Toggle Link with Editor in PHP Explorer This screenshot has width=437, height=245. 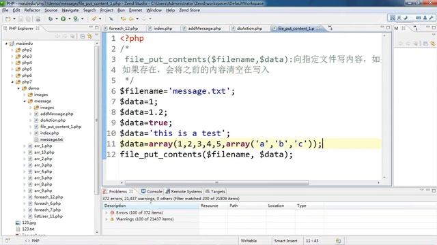89,36
